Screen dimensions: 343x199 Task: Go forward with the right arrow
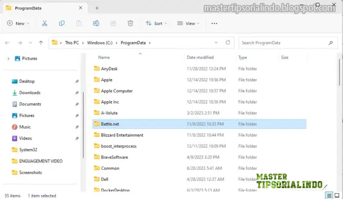pos(20,43)
